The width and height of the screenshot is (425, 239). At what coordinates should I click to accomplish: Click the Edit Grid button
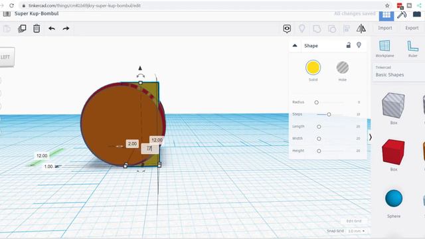click(354, 221)
